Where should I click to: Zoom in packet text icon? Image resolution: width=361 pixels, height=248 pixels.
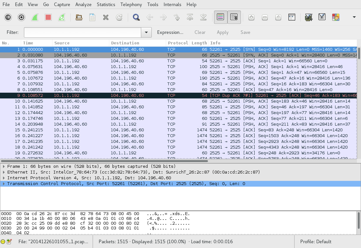click(251, 17)
